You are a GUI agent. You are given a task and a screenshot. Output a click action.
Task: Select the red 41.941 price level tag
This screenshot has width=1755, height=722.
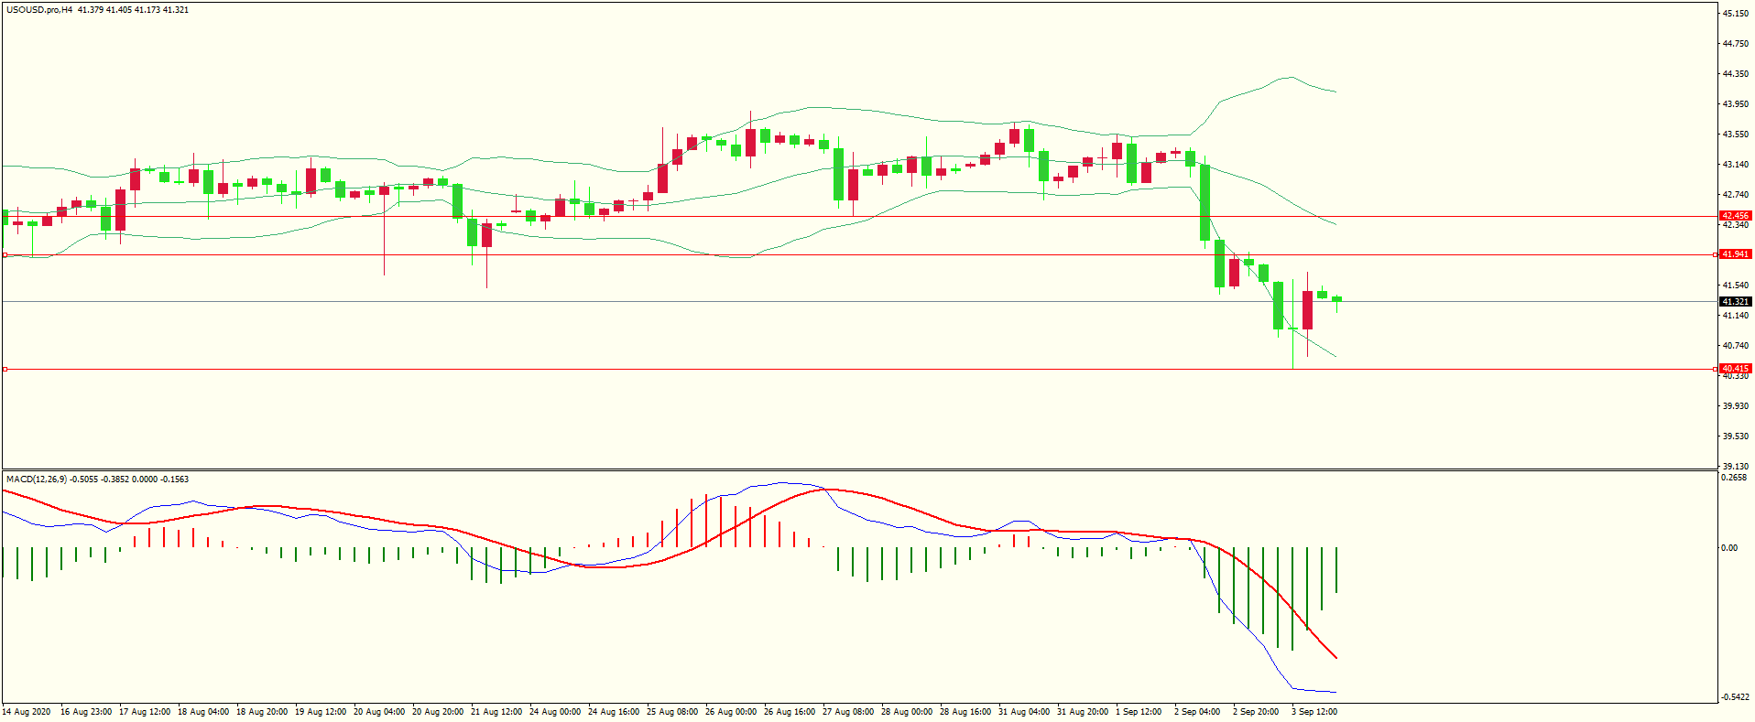(1736, 254)
